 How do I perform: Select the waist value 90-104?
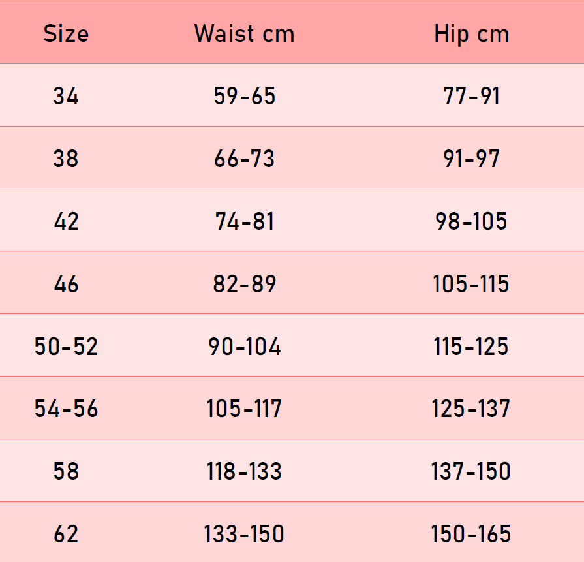click(245, 347)
